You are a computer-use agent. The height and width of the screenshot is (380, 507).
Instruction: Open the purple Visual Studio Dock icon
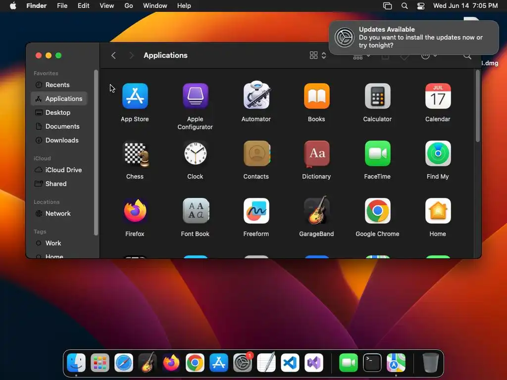pyautogui.click(x=314, y=363)
